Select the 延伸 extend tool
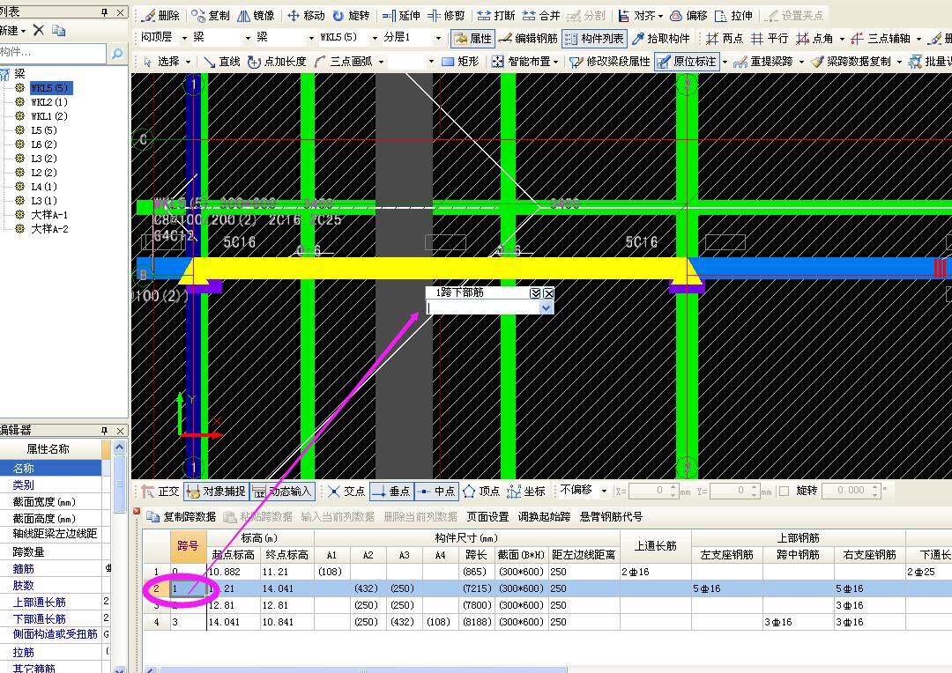The width and height of the screenshot is (952, 673). point(401,15)
